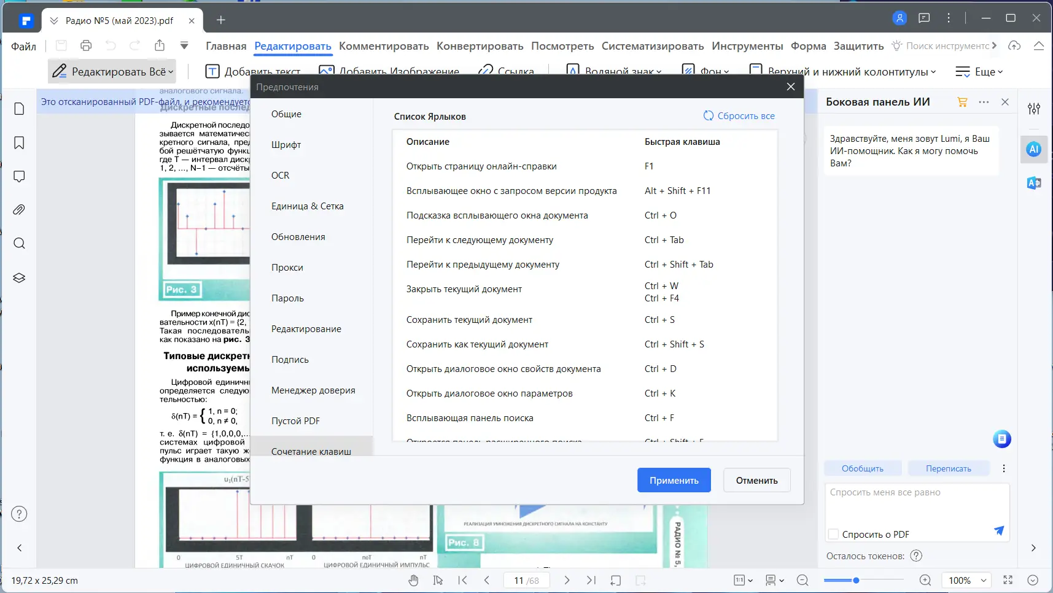The width and height of the screenshot is (1053, 593).
Task: Go to the last page
Action: point(591,580)
